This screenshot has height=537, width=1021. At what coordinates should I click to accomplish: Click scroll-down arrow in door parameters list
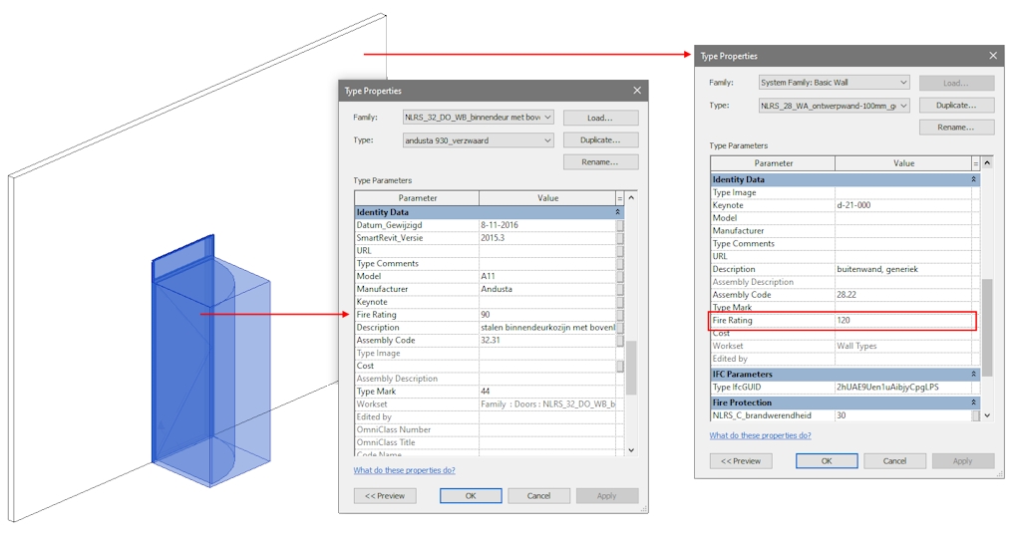[x=631, y=450]
